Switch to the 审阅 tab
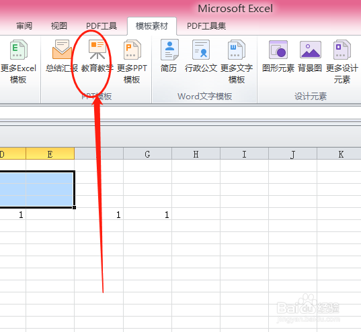 (24, 26)
